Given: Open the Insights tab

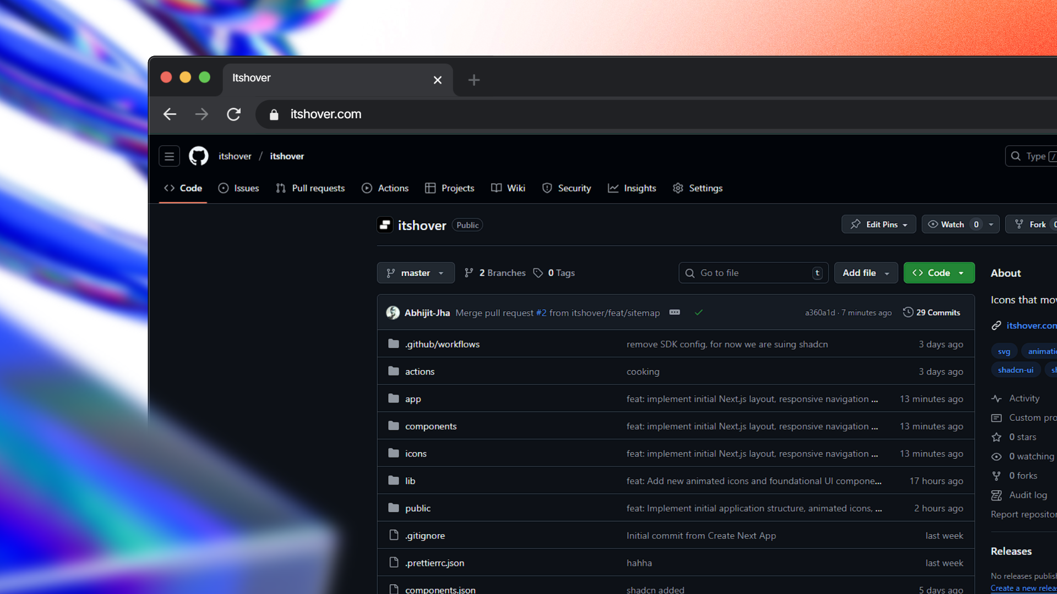Looking at the screenshot, I should (632, 188).
